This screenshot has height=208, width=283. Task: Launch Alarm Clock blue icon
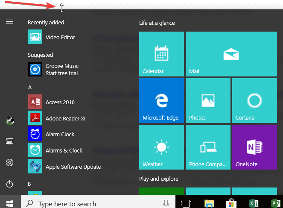click(x=35, y=134)
